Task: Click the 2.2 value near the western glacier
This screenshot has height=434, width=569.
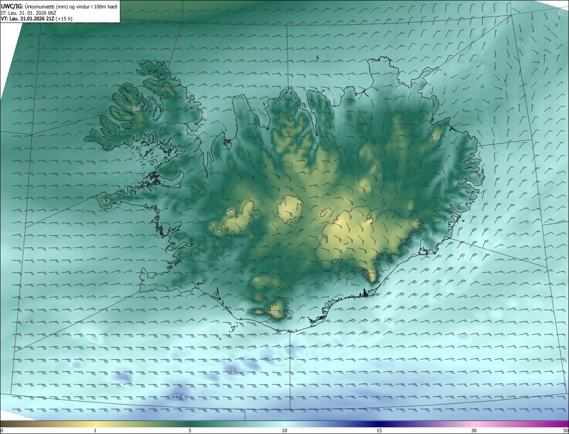Action: tap(231, 212)
